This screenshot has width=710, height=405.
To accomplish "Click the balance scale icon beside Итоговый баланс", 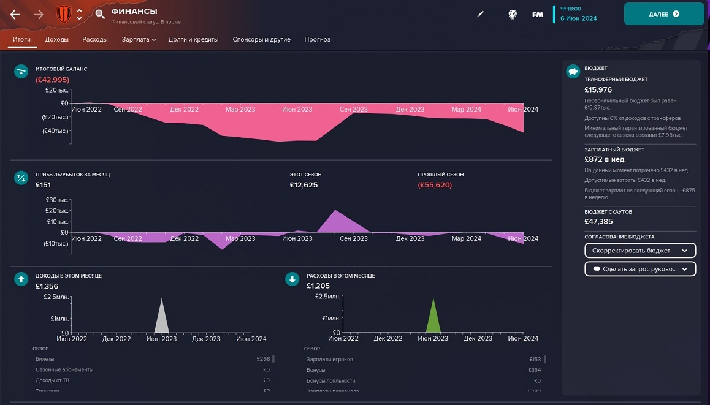I will click(x=21, y=72).
